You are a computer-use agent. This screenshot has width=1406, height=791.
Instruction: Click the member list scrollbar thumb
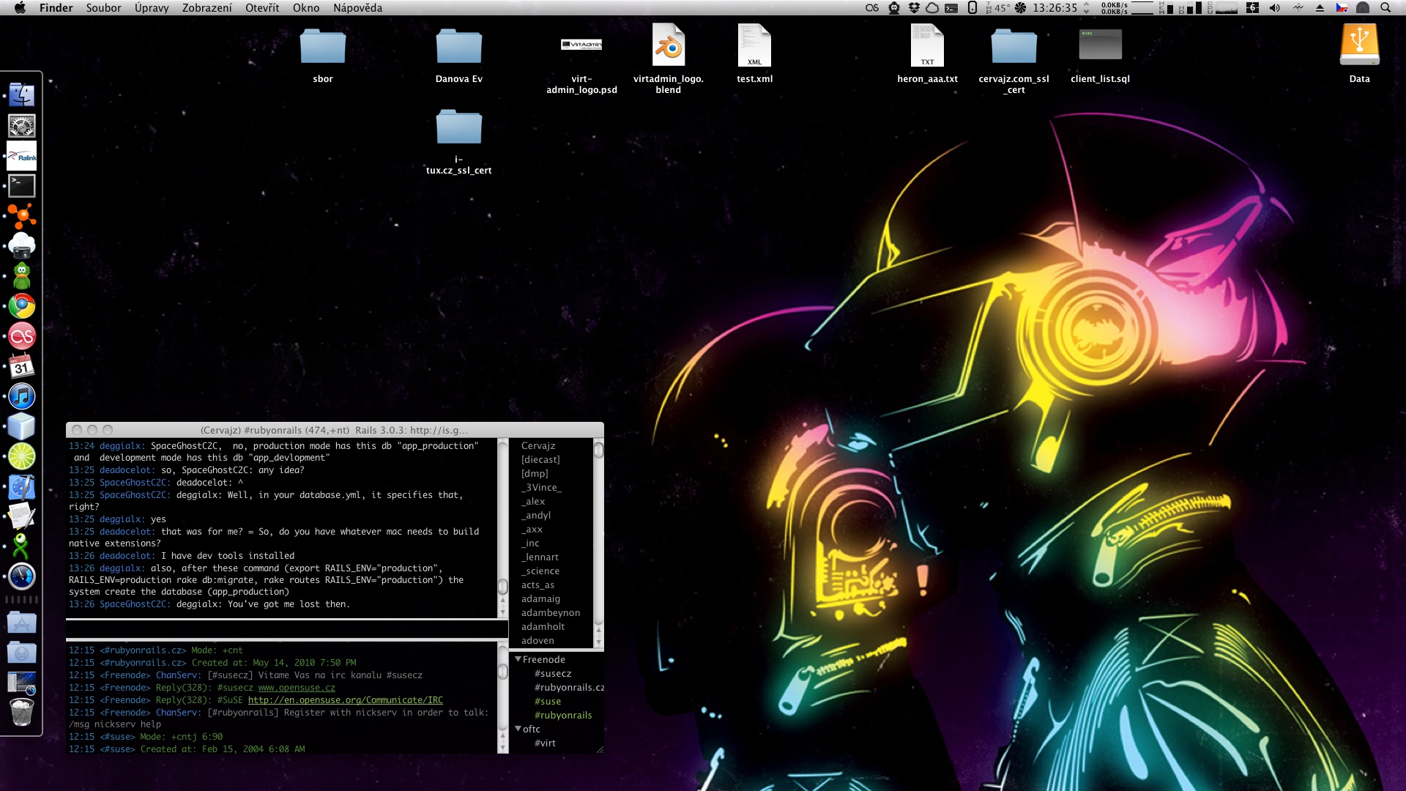[x=598, y=450]
